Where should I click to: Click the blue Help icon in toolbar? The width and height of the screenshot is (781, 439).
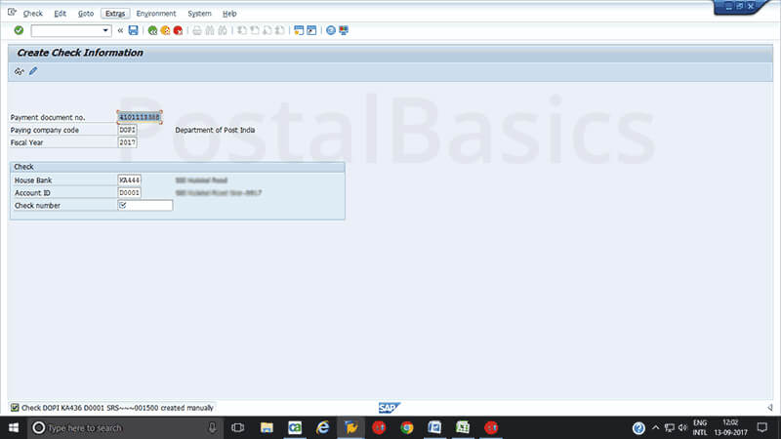click(x=331, y=30)
